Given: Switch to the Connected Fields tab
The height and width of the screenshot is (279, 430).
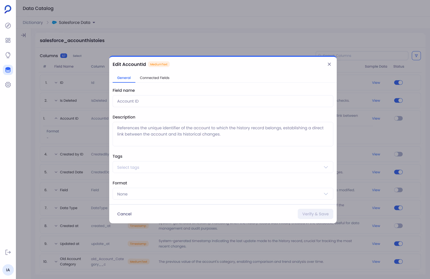Looking at the screenshot, I should coord(155,78).
